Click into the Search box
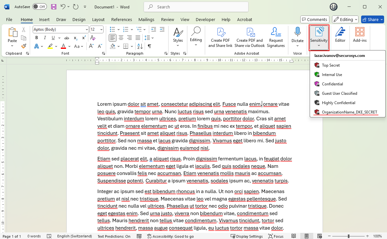The height and width of the screenshot is (239, 387). tap(196, 7)
